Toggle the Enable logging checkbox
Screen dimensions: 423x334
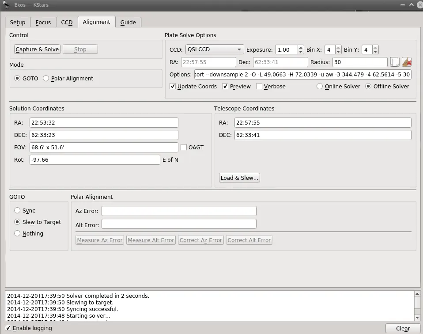[x=8, y=328]
